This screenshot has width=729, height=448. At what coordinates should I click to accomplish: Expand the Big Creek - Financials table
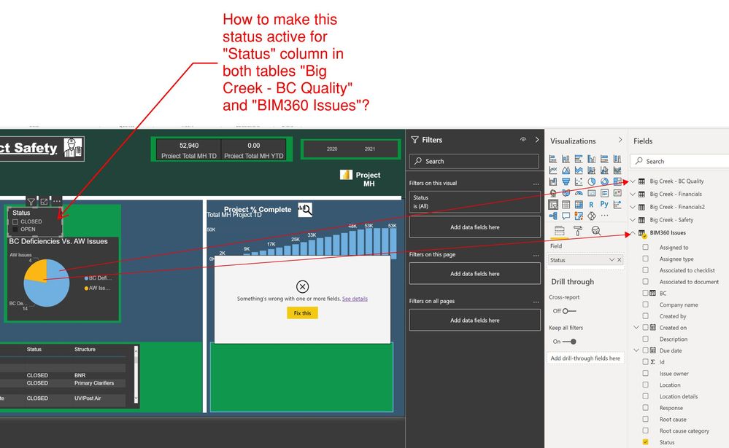(x=633, y=194)
